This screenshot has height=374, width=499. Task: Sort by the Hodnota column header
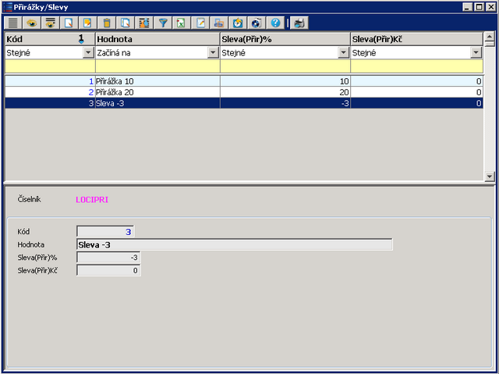click(157, 38)
